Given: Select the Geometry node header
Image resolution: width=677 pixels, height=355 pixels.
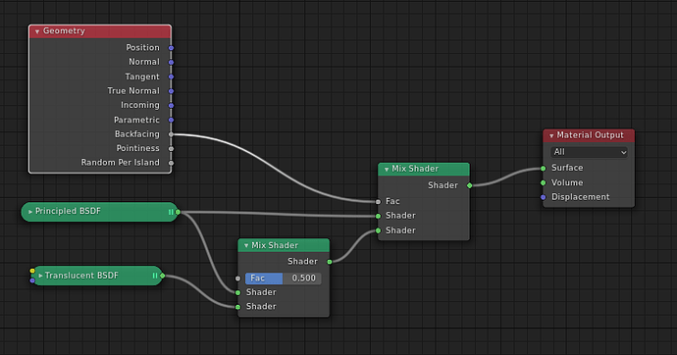Looking at the screenshot, I should (100, 31).
